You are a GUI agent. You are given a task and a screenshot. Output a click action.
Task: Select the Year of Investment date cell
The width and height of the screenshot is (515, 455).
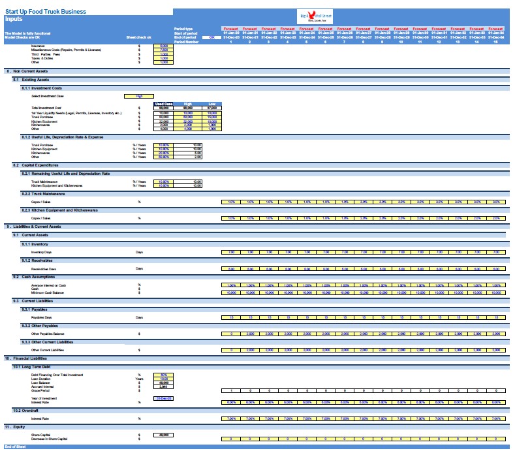pos(163,398)
